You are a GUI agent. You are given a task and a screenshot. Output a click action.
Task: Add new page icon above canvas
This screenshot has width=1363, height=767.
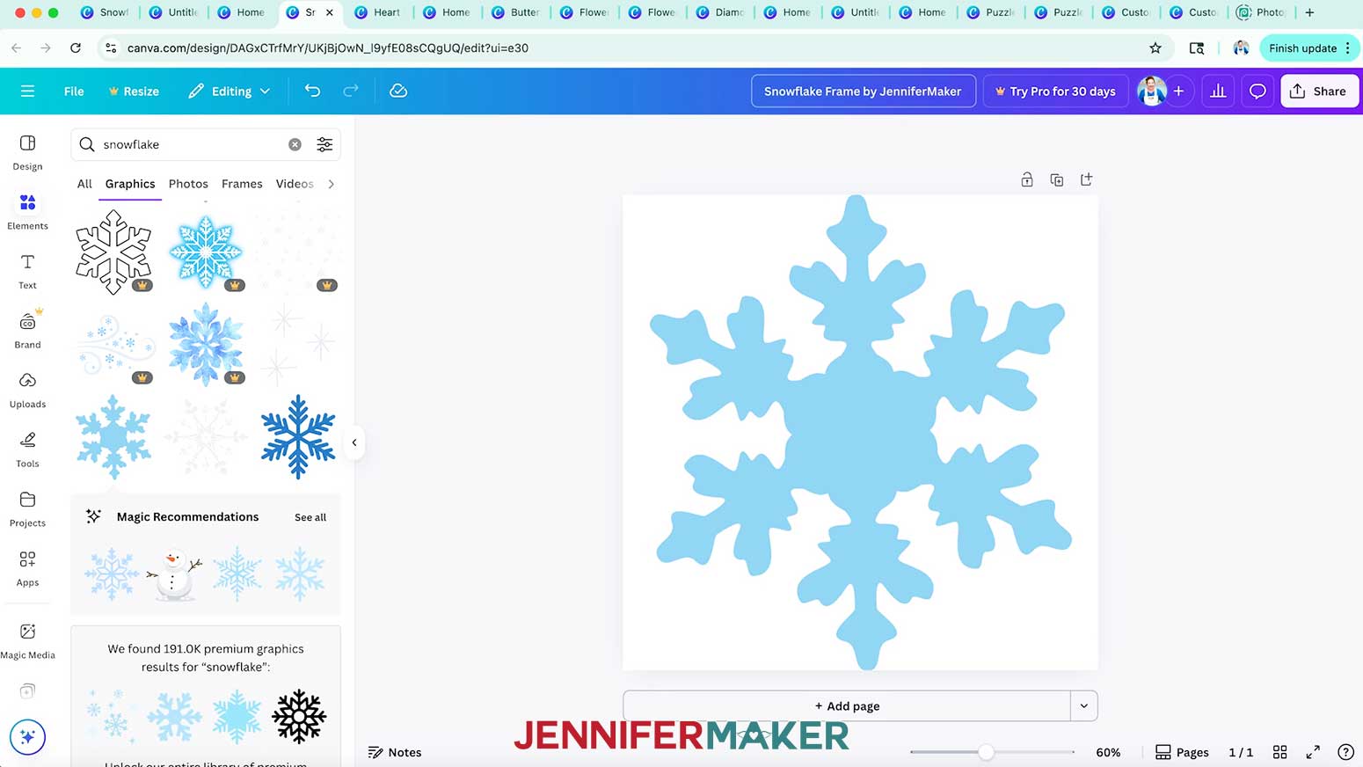[x=1086, y=179]
